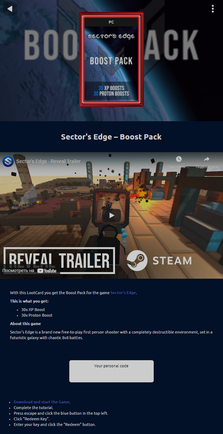Click the Share arrow icon on video
The height and width of the screenshot is (434, 223).
[x=206, y=159]
